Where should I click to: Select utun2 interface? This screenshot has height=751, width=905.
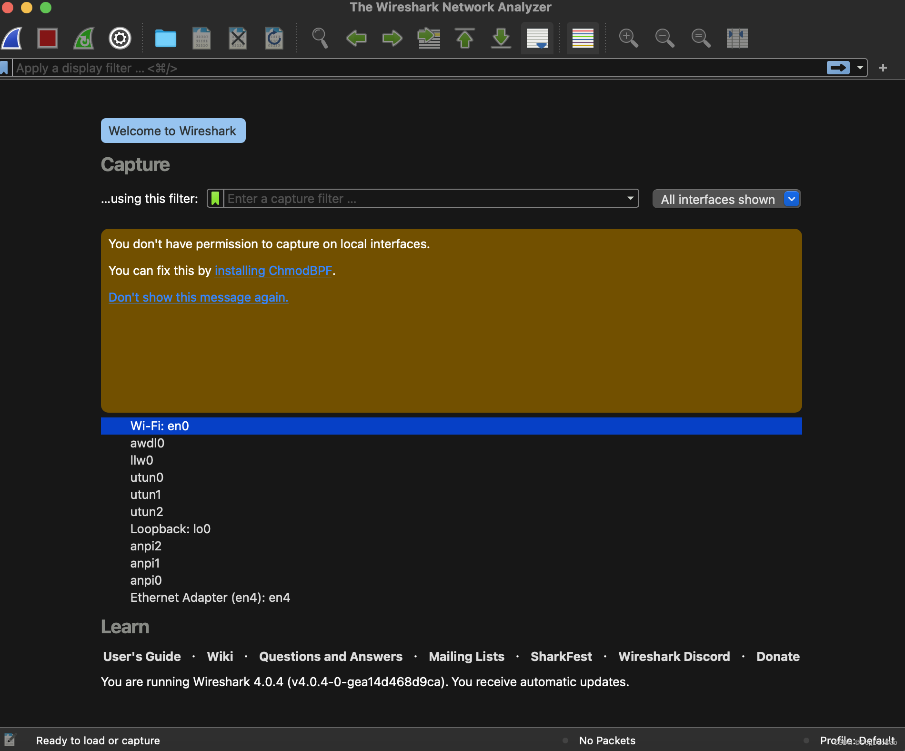pos(452,512)
